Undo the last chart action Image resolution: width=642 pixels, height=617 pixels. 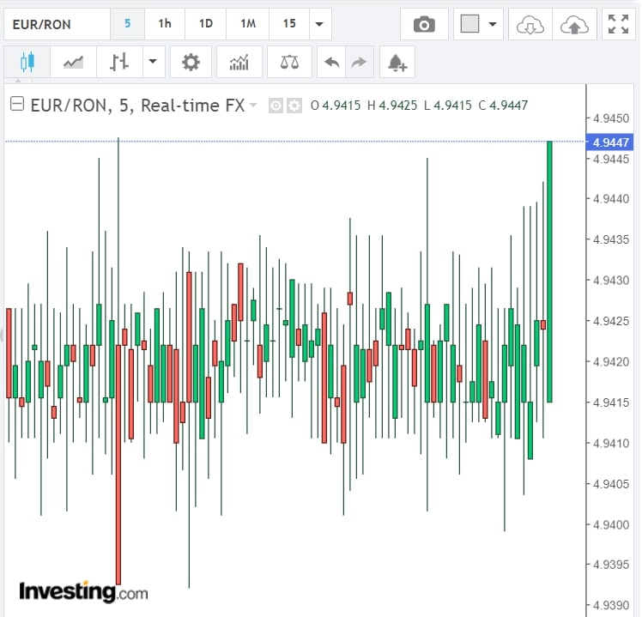(x=330, y=62)
